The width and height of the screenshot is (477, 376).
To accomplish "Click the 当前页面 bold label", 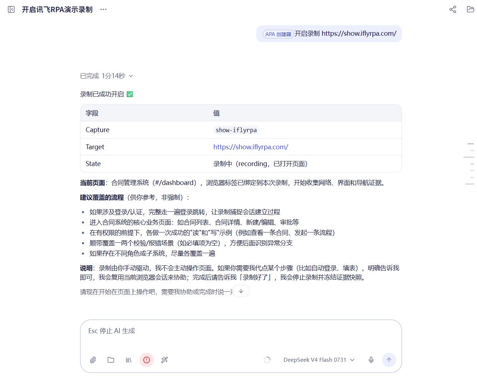I will click(93, 183).
